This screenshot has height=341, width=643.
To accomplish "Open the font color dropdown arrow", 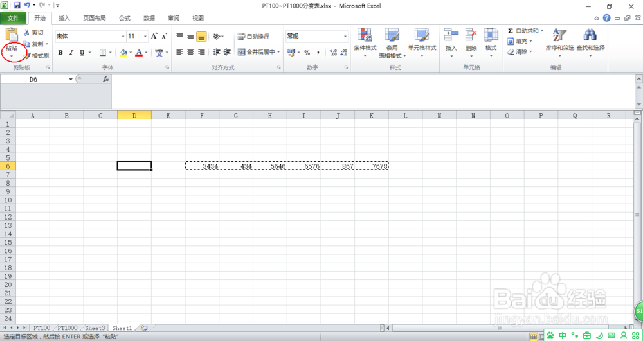I will [x=146, y=53].
